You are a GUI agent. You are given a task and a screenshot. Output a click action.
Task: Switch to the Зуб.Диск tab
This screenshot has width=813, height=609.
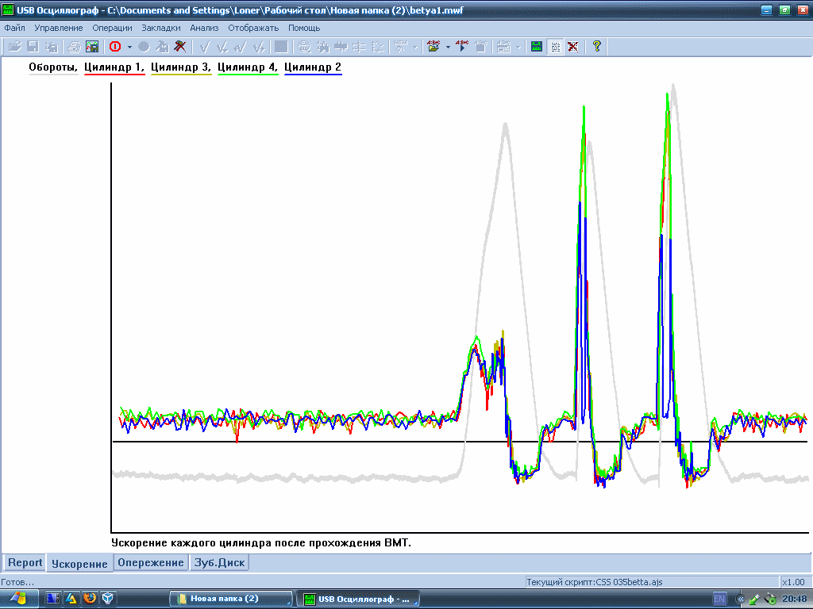coord(219,562)
